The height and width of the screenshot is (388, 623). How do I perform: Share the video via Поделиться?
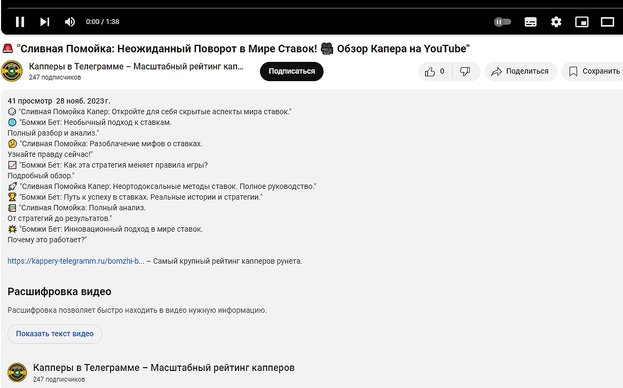tap(521, 72)
